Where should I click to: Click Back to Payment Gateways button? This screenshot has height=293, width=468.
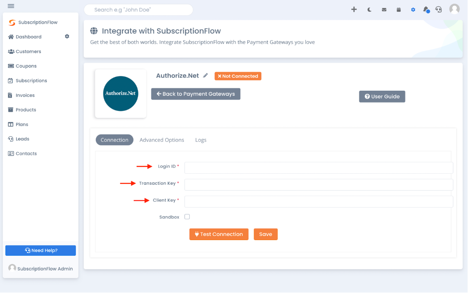(196, 94)
